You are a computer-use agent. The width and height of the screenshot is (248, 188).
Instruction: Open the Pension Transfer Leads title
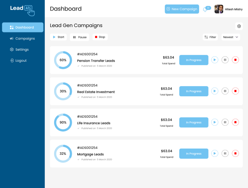click(96, 61)
